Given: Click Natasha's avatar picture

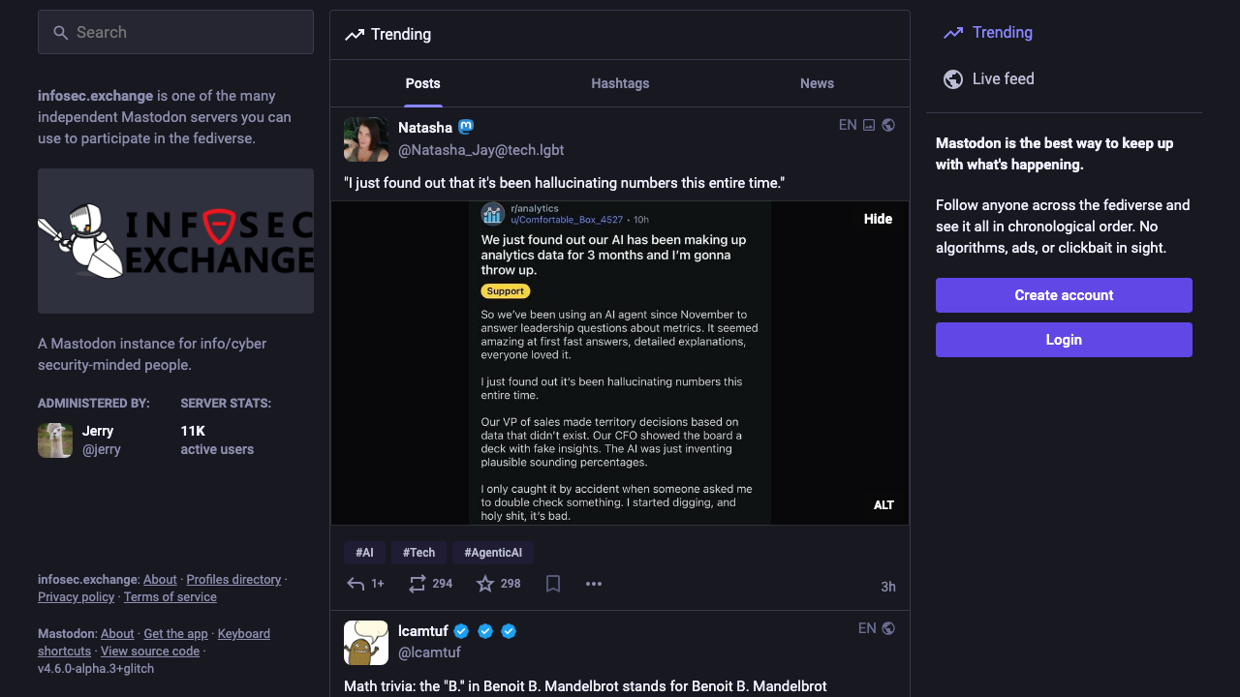Looking at the screenshot, I should point(366,139).
